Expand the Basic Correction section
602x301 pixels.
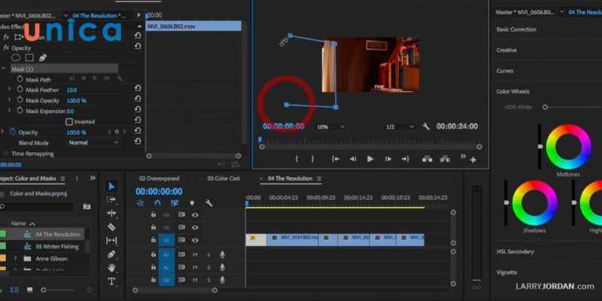pyautogui.click(x=516, y=29)
